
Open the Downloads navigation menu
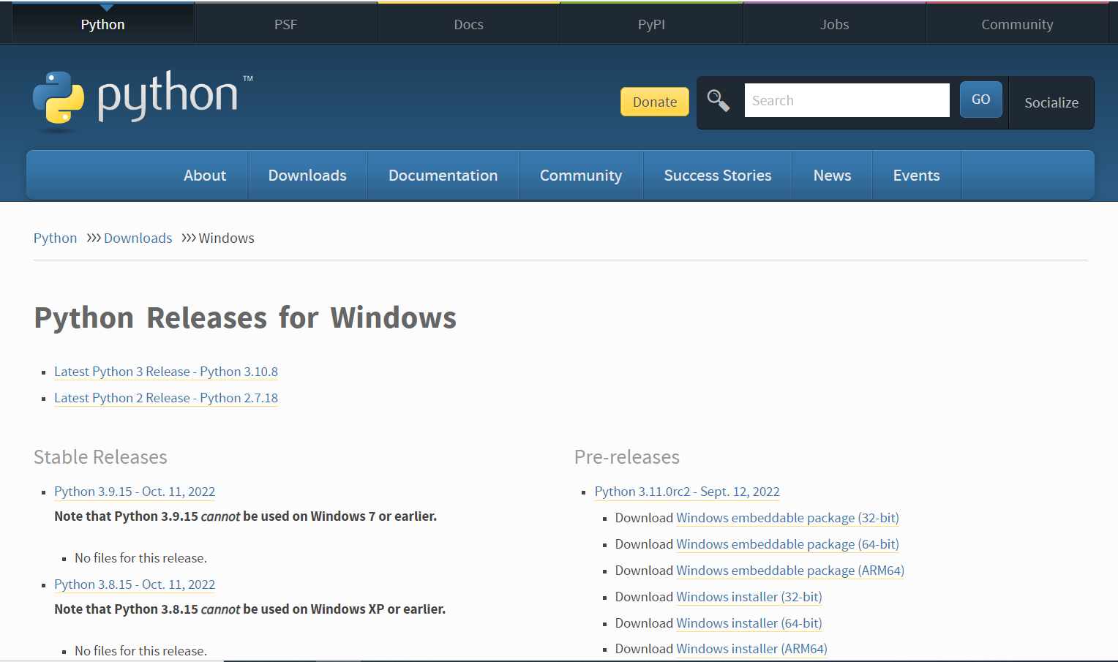pos(307,176)
